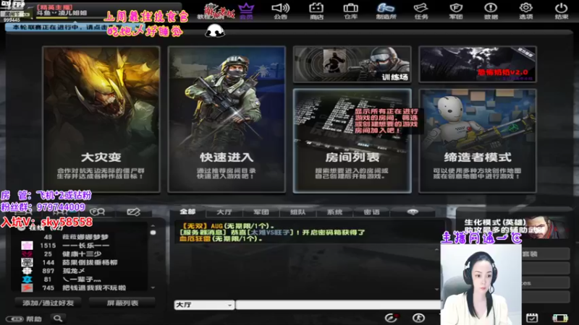Open the 军团 clan shield icon
This screenshot has height=325, width=579.
click(x=456, y=11)
